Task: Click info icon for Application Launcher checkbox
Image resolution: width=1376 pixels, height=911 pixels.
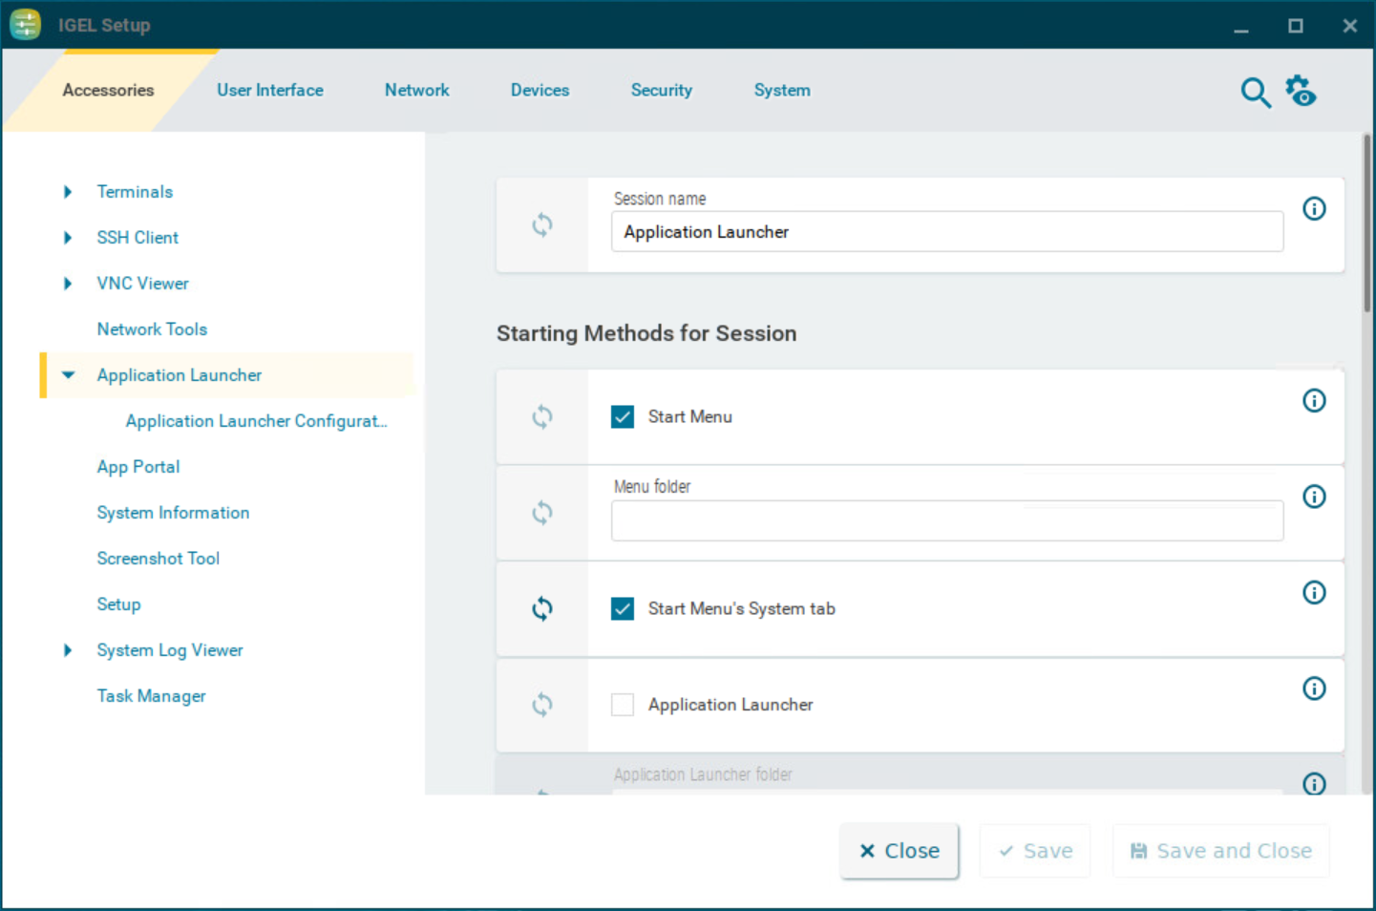Action: click(x=1314, y=689)
